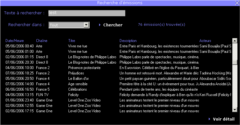The image size is (240, 125).
Task: Select the "Age sensible" programme
Action: click(78, 84)
